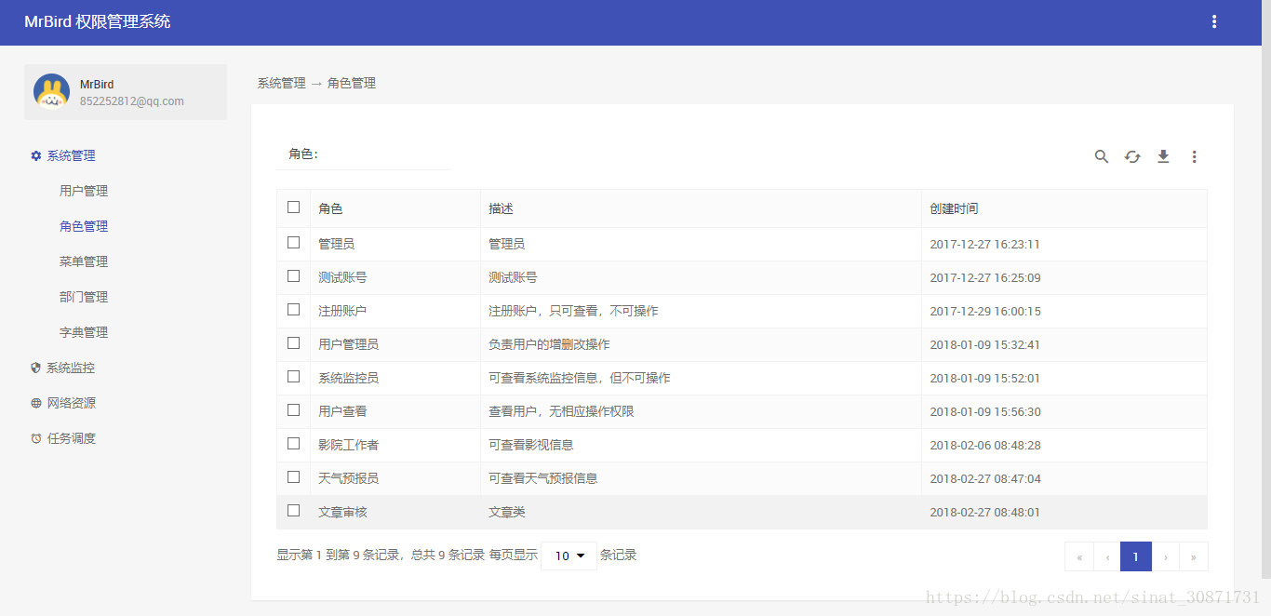Click the 负责用户的增删改操作 description
Image resolution: width=1271 pixels, height=616 pixels.
549,344
